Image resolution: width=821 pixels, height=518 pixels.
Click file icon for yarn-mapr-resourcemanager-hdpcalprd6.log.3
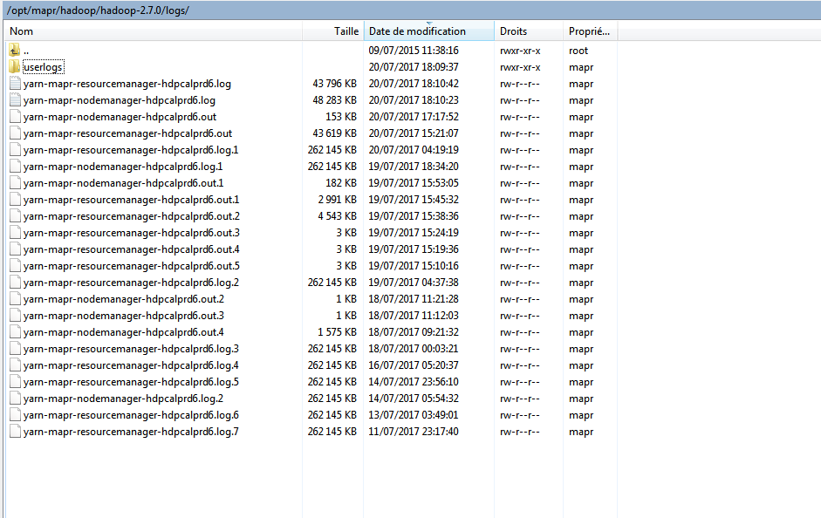tap(15, 348)
